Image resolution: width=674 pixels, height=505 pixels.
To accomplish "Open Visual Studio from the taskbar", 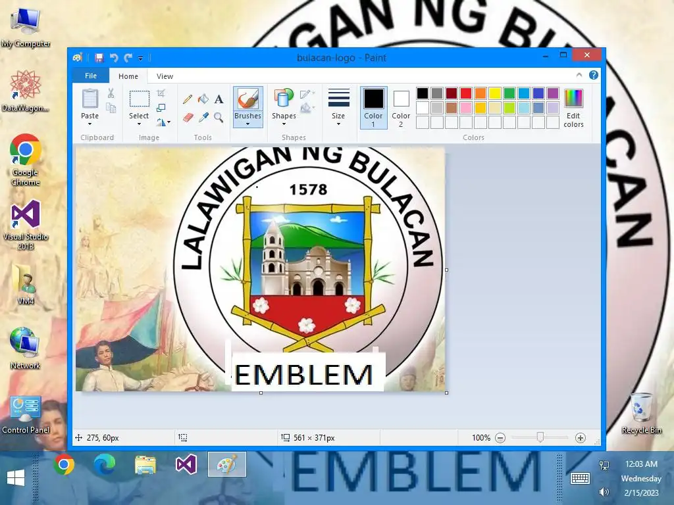I will [186, 465].
